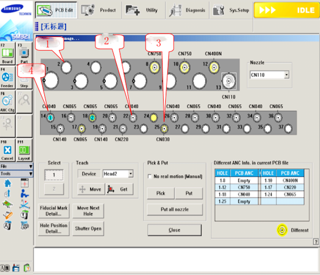Select ANC hole 25 with CN030 nozzle
This screenshot has height=275, width=320.
tap(164, 129)
